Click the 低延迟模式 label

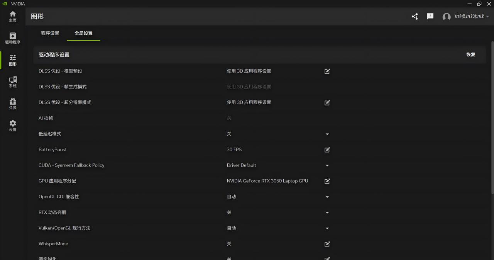pos(50,134)
